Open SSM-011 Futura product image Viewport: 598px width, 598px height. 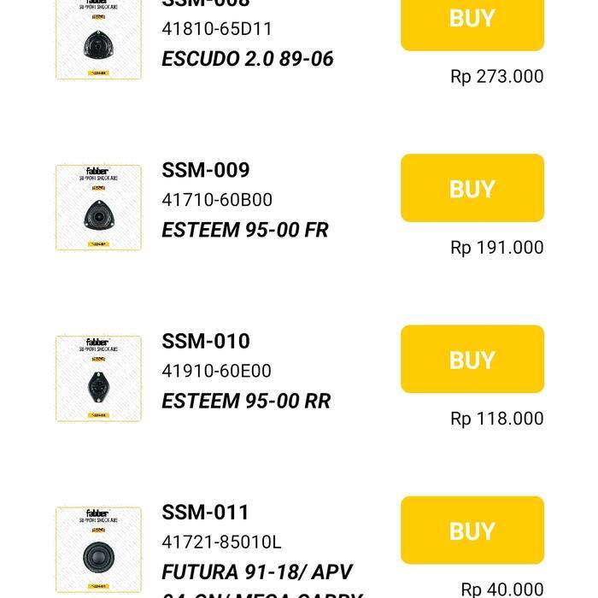pos(98,549)
